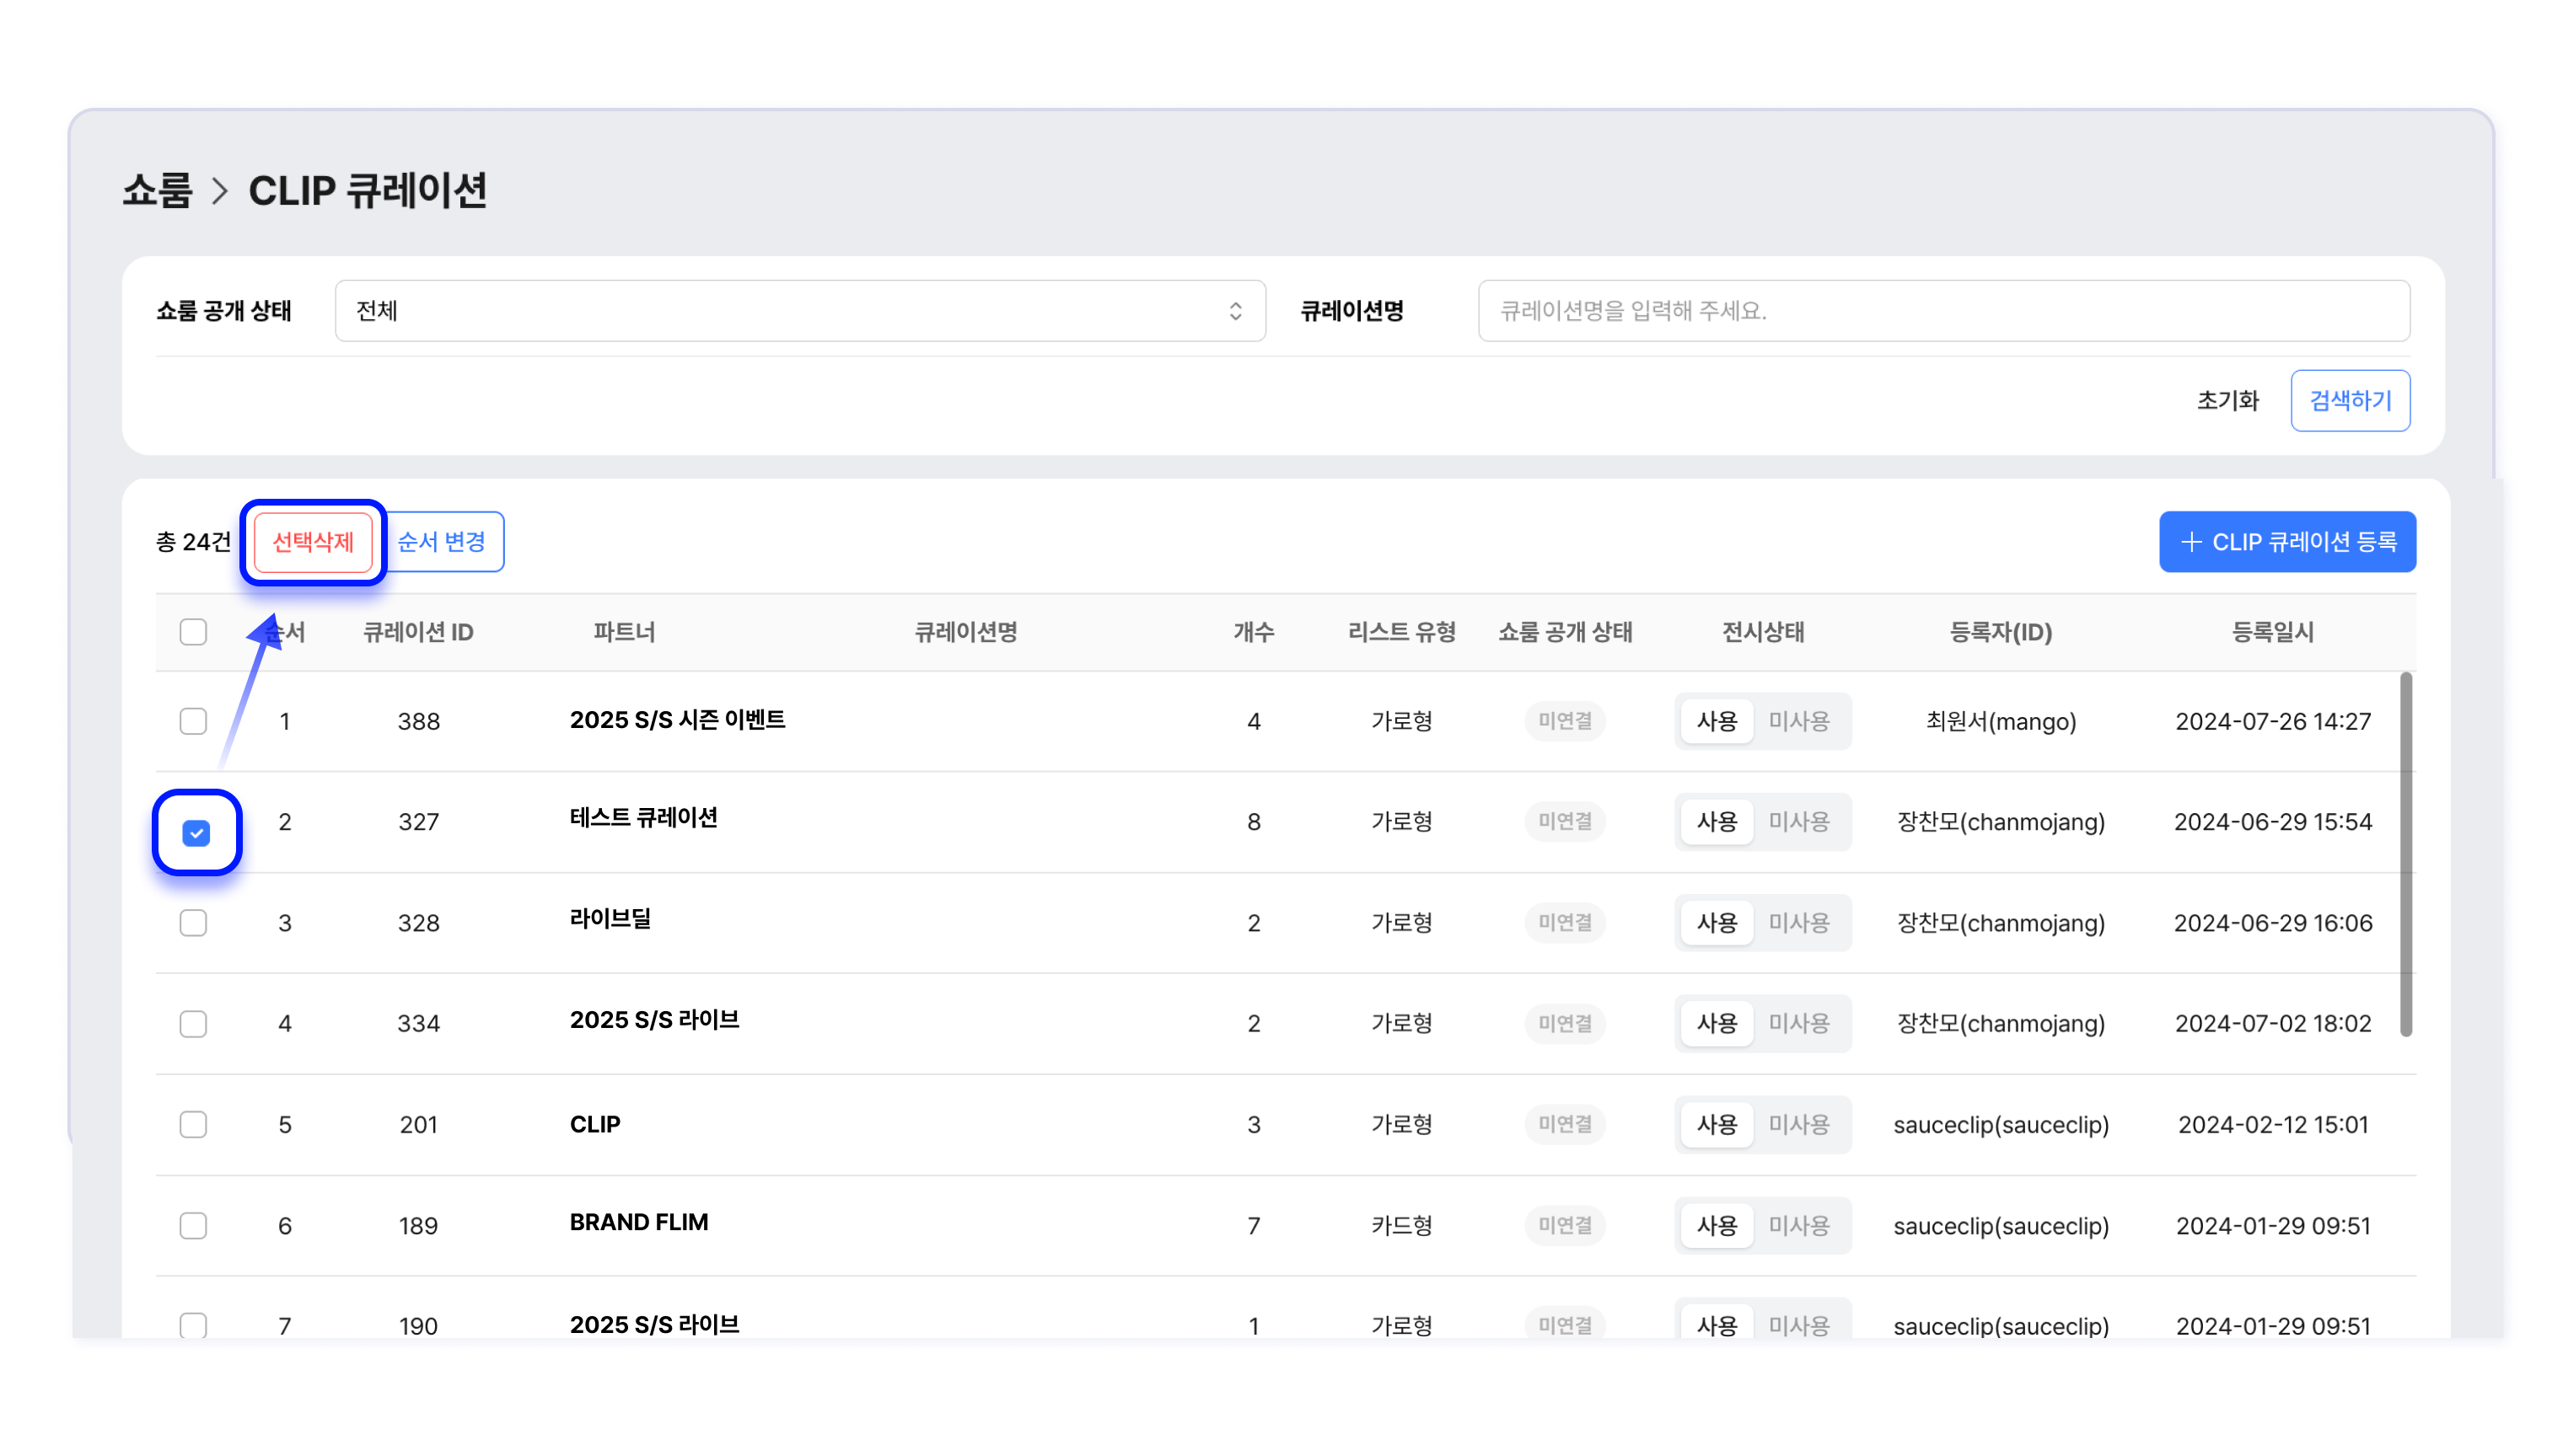The height and width of the screenshot is (1456, 2563).
Task: Set 테스트 큐레이션 display state to 사용
Action: [x=1716, y=822]
